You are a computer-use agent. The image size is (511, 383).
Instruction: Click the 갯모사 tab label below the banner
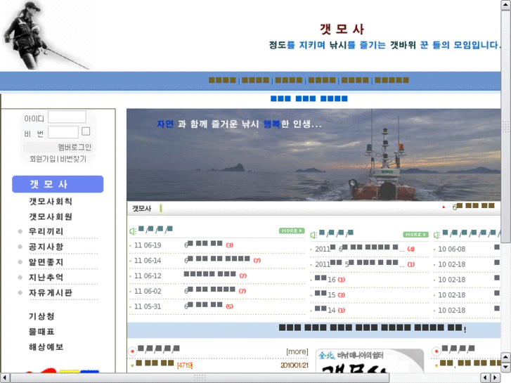click(142, 209)
